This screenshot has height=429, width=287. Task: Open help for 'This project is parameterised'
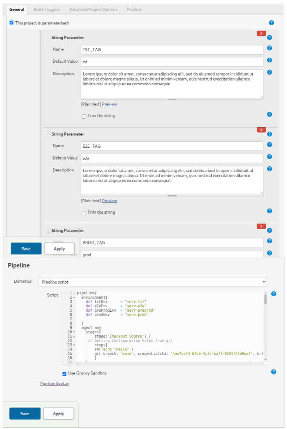pyautogui.click(x=271, y=23)
